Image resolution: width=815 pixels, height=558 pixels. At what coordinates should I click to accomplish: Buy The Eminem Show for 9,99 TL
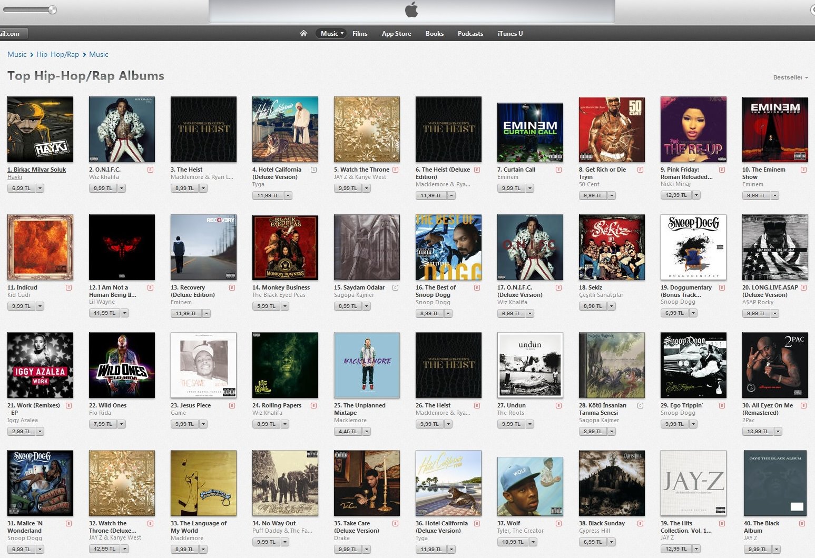(x=756, y=195)
